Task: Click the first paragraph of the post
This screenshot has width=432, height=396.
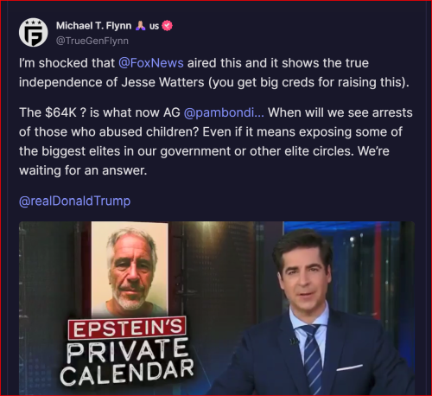Action: [x=214, y=73]
